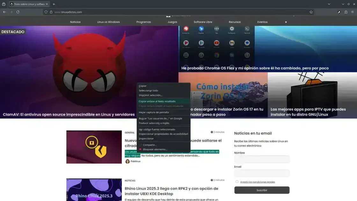Viewport: 357px width, 201px height.
Task: Open the Juegos section
Action: pyautogui.click(x=172, y=22)
